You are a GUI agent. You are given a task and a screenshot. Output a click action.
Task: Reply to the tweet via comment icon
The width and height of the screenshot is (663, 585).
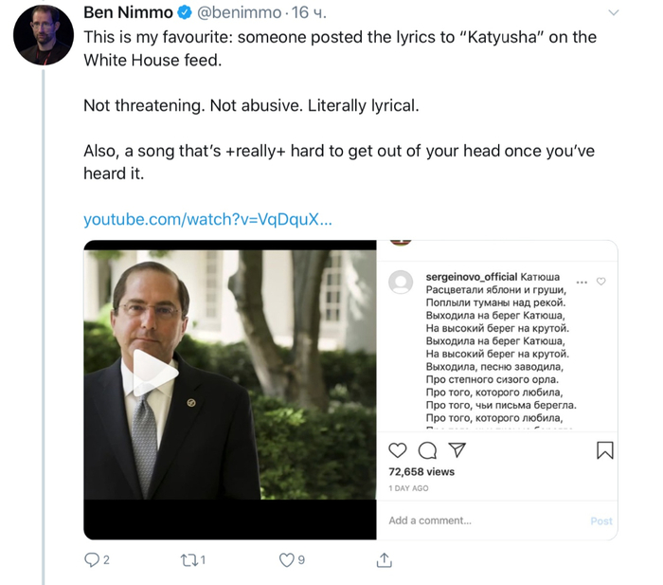92,560
